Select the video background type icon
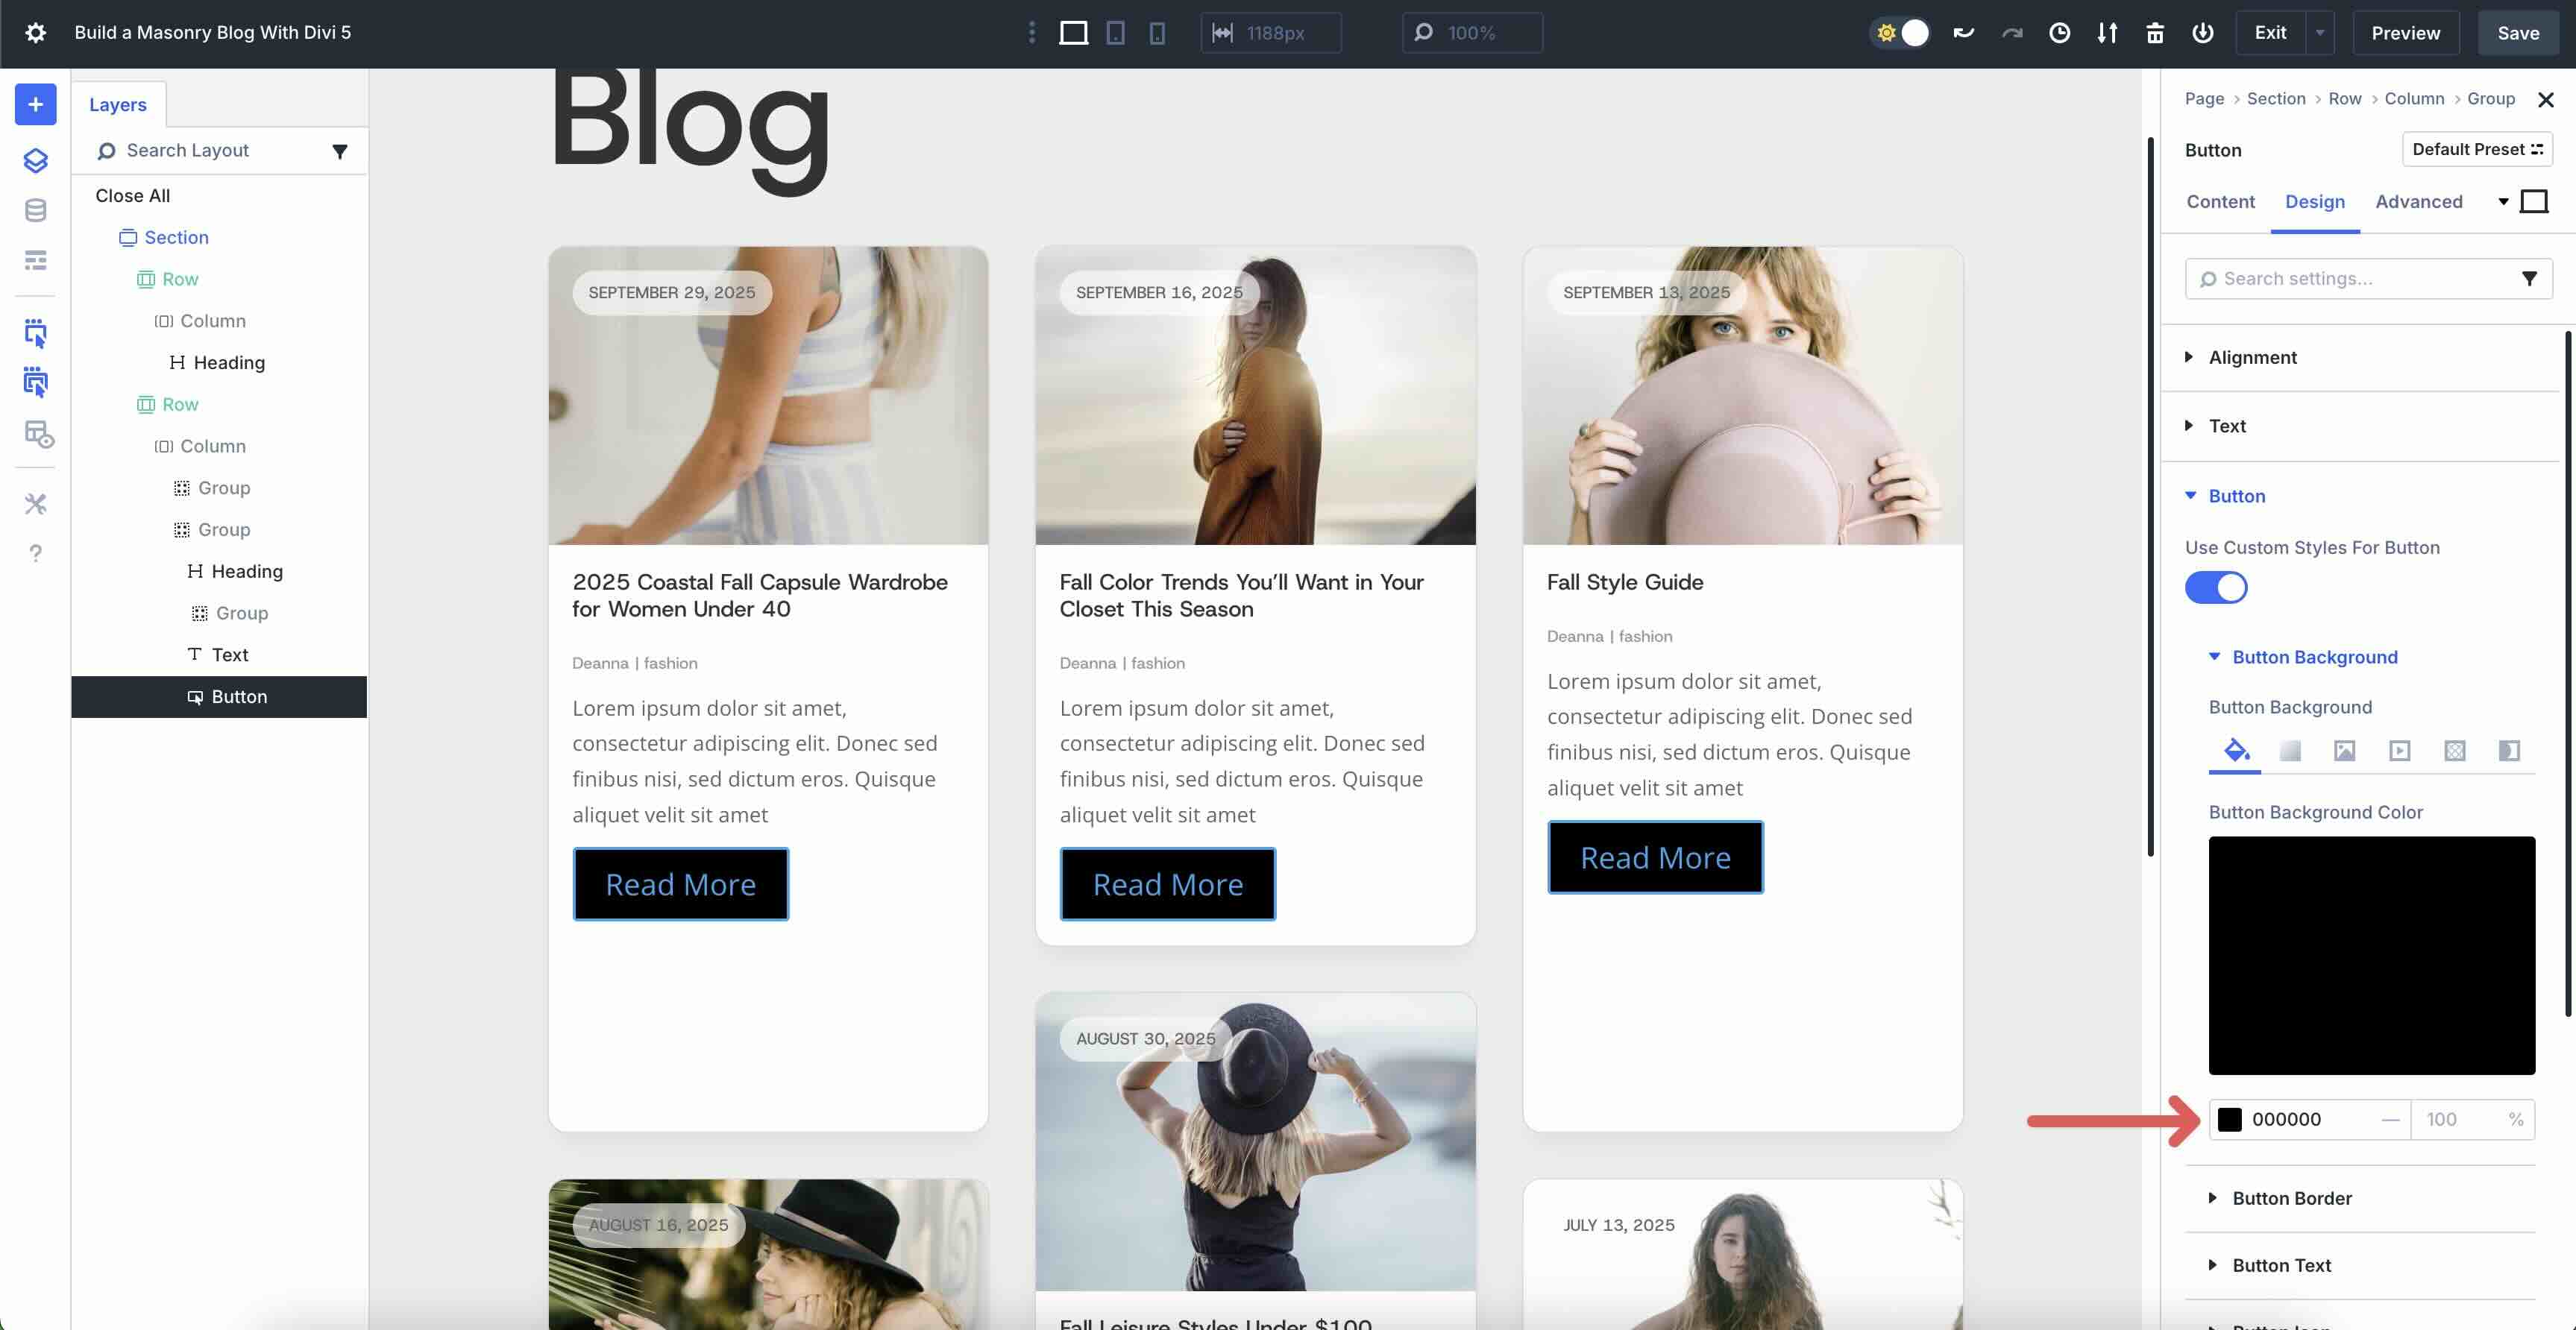Viewport: 2576px width, 1330px height. pyautogui.click(x=2398, y=751)
